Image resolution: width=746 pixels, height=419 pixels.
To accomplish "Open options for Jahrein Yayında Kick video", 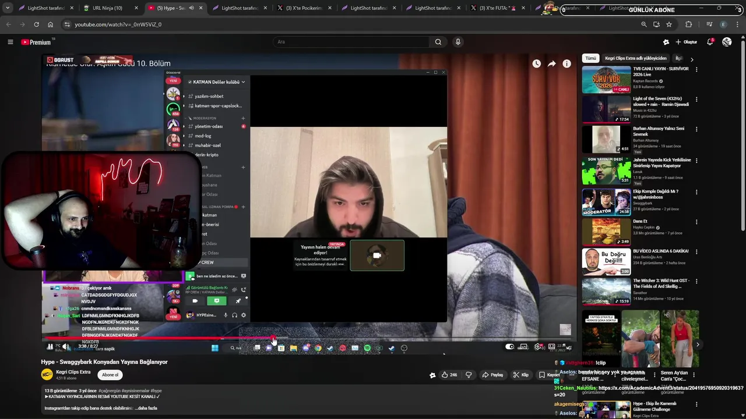I will [x=696, y=161].
